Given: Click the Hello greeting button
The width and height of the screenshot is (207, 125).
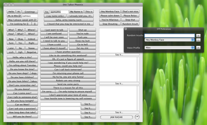Looking at the screenshot, I should click(11, 12).
